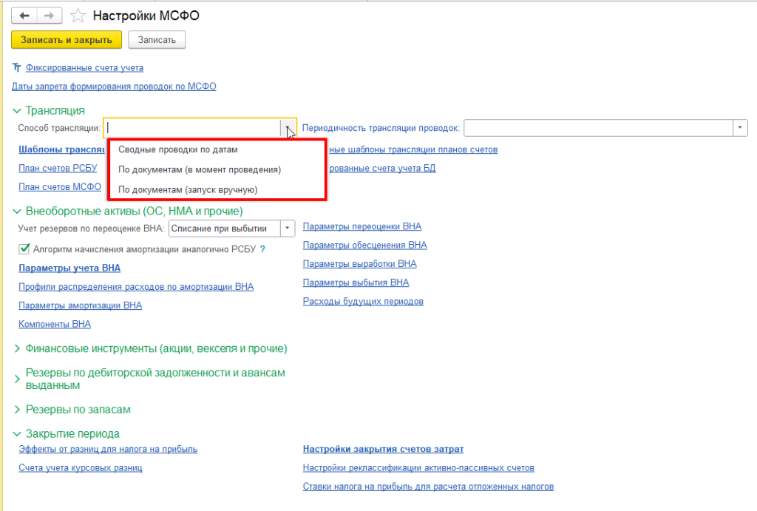Click the back navigation arrow
This screenshot has width=757, height=511.
pyautogui.click(x=24, y=16)
